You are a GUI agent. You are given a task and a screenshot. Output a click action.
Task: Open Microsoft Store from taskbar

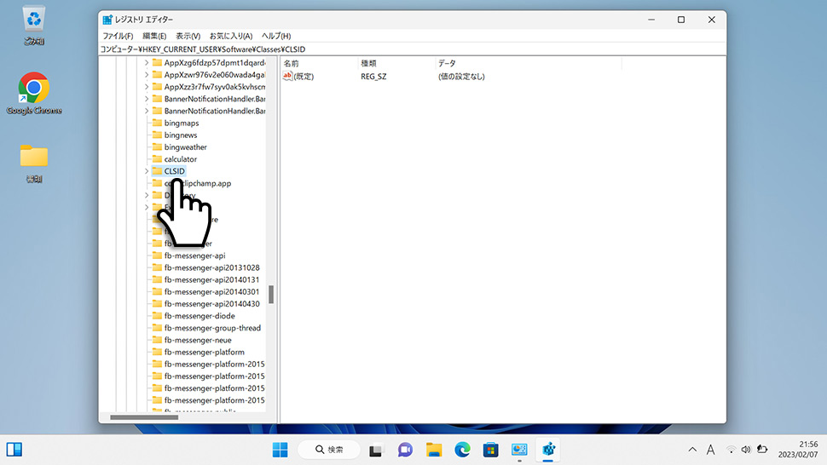click(x=491, y=450)
